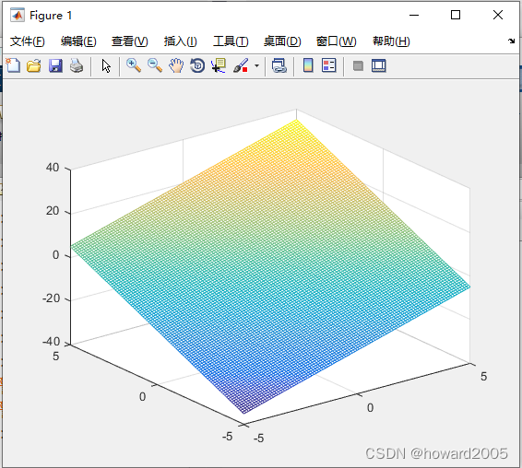Open the 编辑(E) menu
The image size is (522, 468).
[78, 41]
